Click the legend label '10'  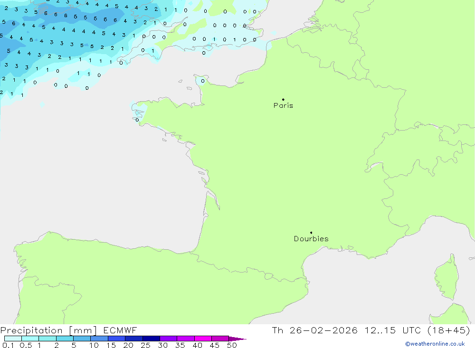point(94,345)
